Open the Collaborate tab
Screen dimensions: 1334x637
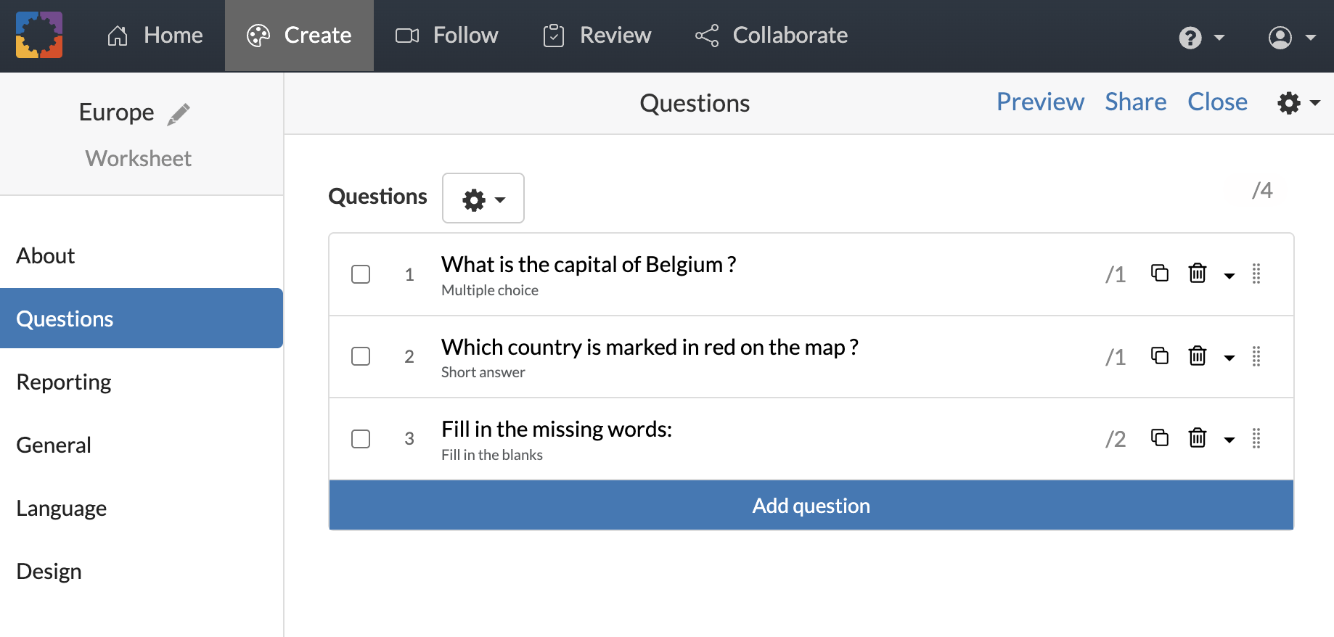pos(771,36)
